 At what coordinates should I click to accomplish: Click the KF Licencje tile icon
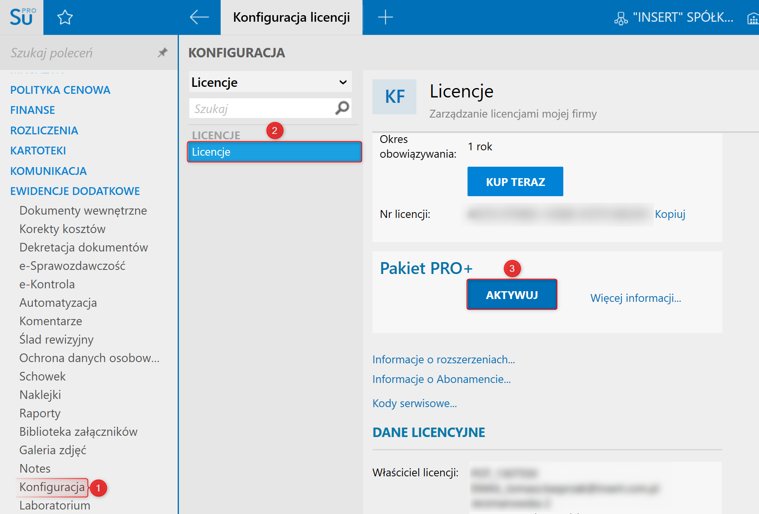click(394, 97)
